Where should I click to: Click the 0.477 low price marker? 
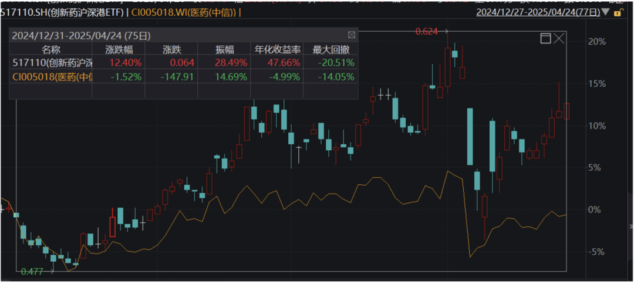tap(32, 272)
